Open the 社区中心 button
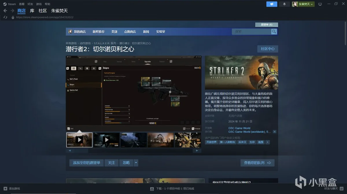This screenshot has height=194, width=347. 267,49
